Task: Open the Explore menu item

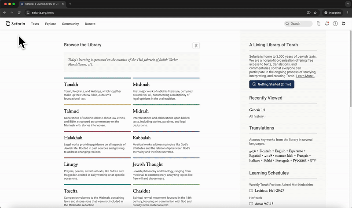Action: click(50, 24)
